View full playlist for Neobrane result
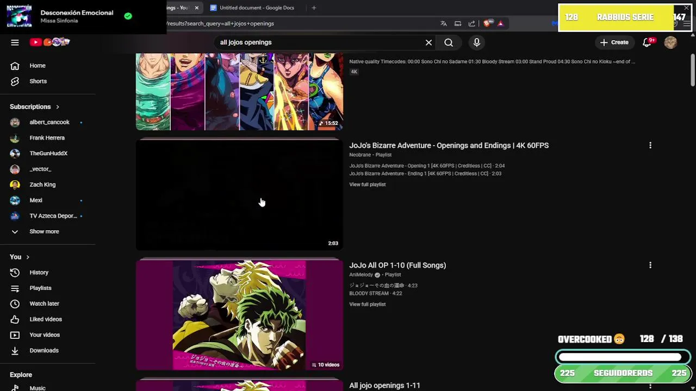The image size is (696, 391). coord(367,185)
